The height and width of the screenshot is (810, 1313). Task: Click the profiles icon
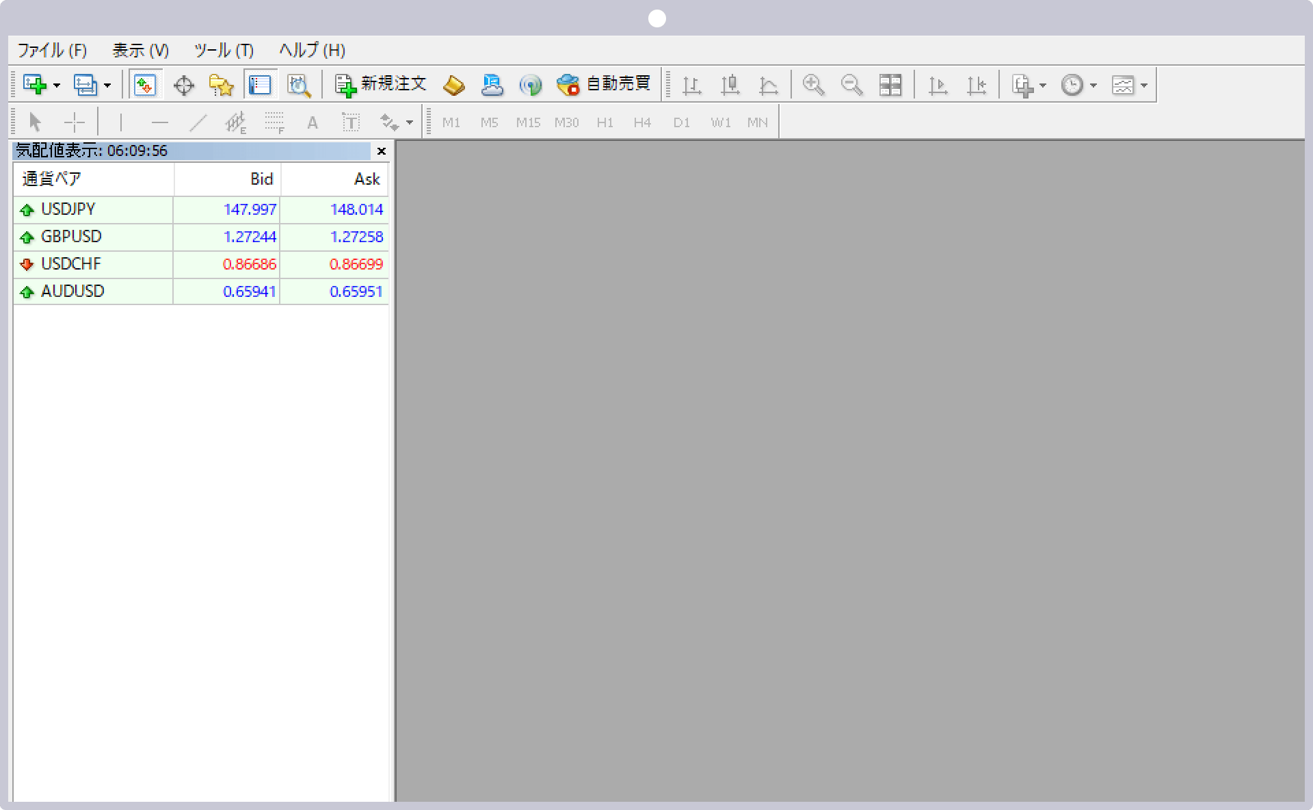tap(85, 85)
